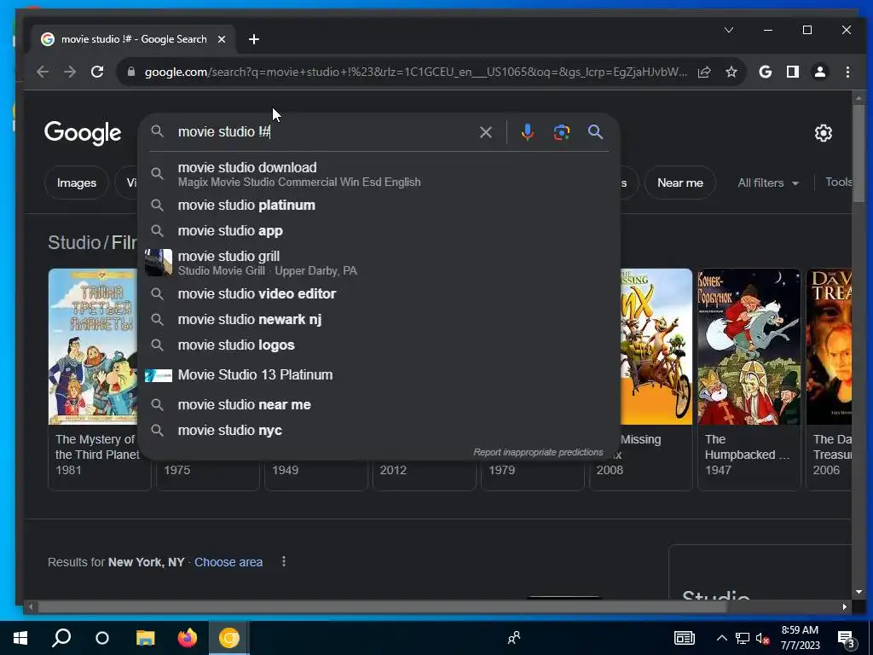Go forward one page

tap(70, 72)
